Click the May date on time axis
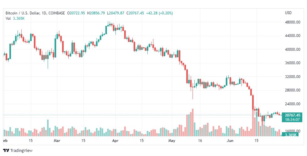 tap(172, 141)
